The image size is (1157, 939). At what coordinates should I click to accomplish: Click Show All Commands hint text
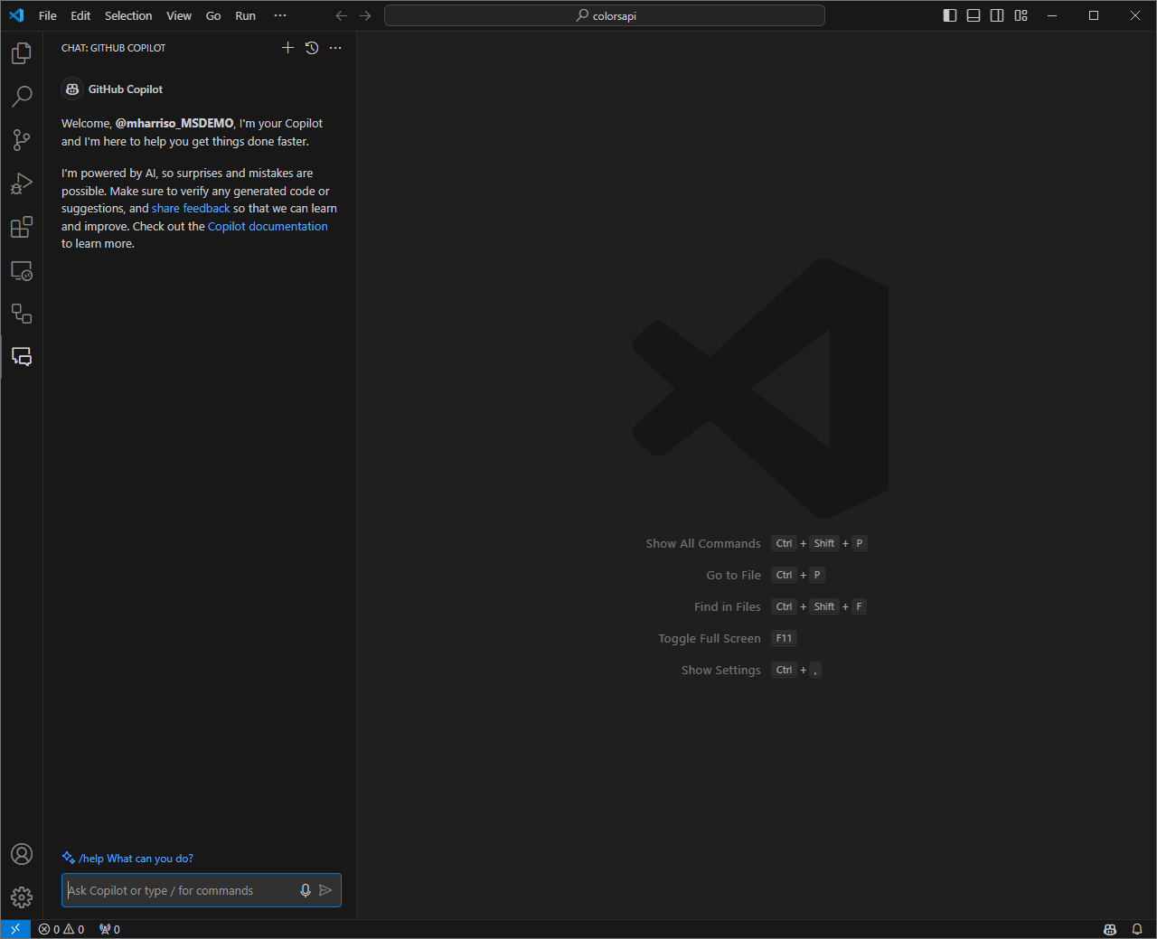tap(703, 543)
